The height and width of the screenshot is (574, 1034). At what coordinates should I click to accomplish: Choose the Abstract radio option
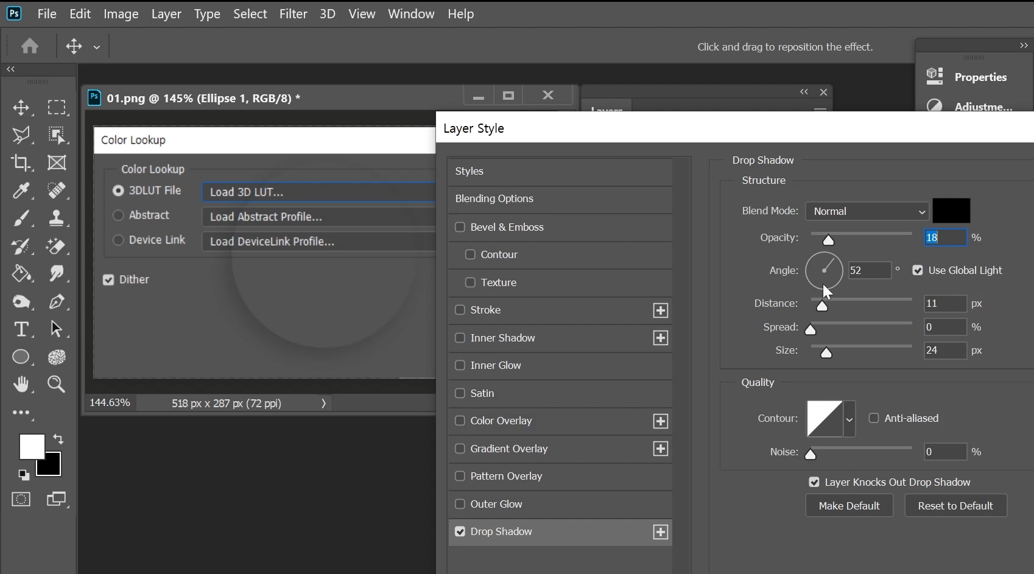pos(118,215)
